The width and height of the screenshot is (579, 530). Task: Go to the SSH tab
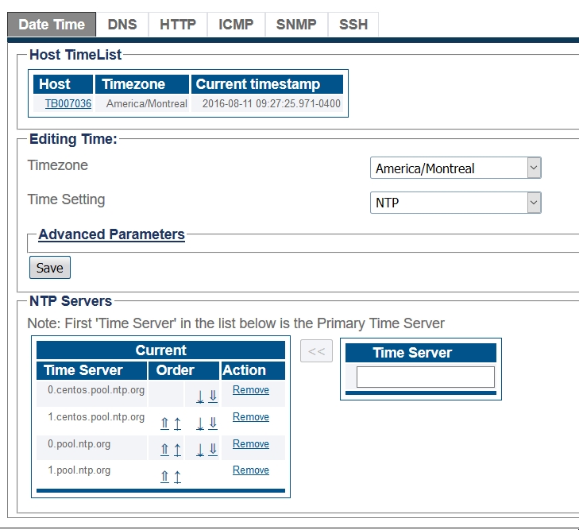(353, 25)
